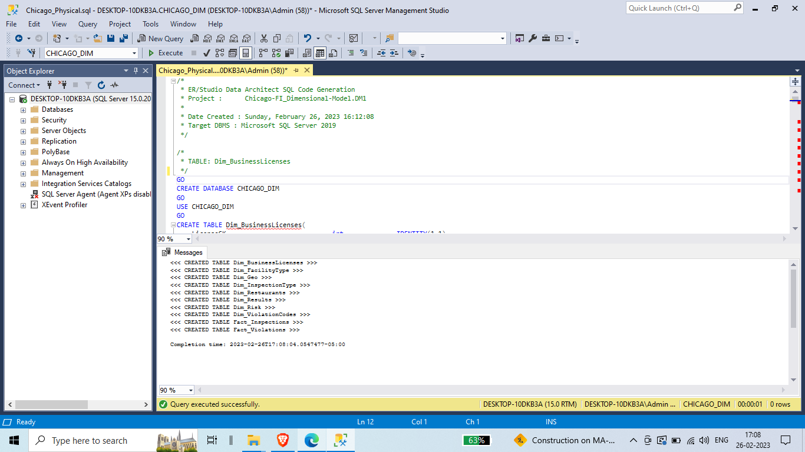Select the XEvent Profiler tree item
The image size is (805, 452).
coord(64,205)
